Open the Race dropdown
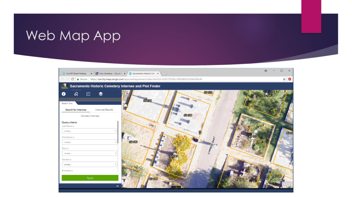This screenshot has width=352, height=198. [x=89, y=153]
